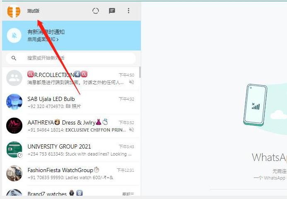The image size is (287, 199).
Task: Click the 下午3:52 timestamp on AATHREYA
Action: click(x=126, y=123)
